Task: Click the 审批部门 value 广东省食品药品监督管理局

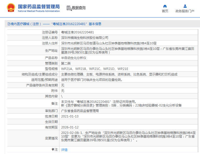Action: [80, 111]
